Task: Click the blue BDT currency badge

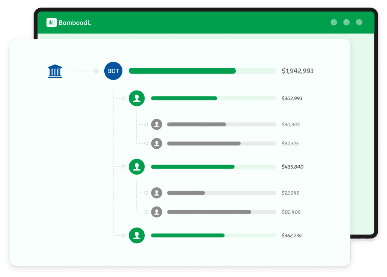Action: tap(113, 71)
